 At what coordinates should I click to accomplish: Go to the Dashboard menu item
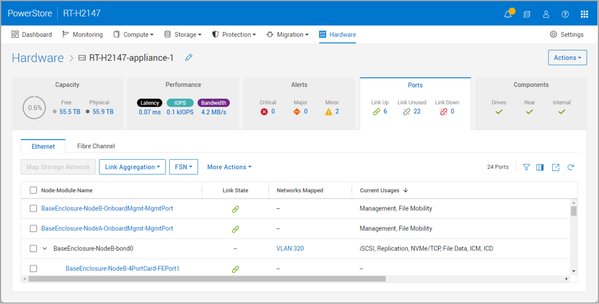click(x=32, y=35)
